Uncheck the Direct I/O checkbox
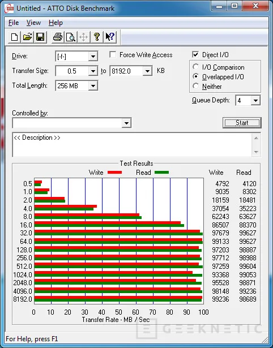The width and height of the screenshot is (273, 348). click(x=195, y=54)
